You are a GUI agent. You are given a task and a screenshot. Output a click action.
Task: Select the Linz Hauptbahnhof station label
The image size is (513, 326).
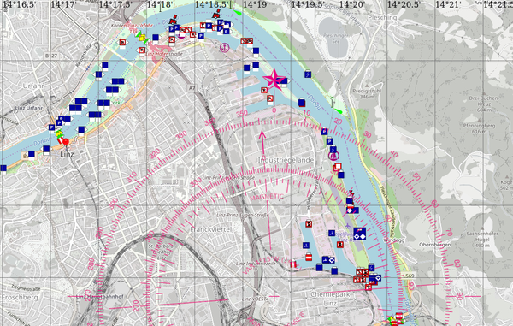100,297
